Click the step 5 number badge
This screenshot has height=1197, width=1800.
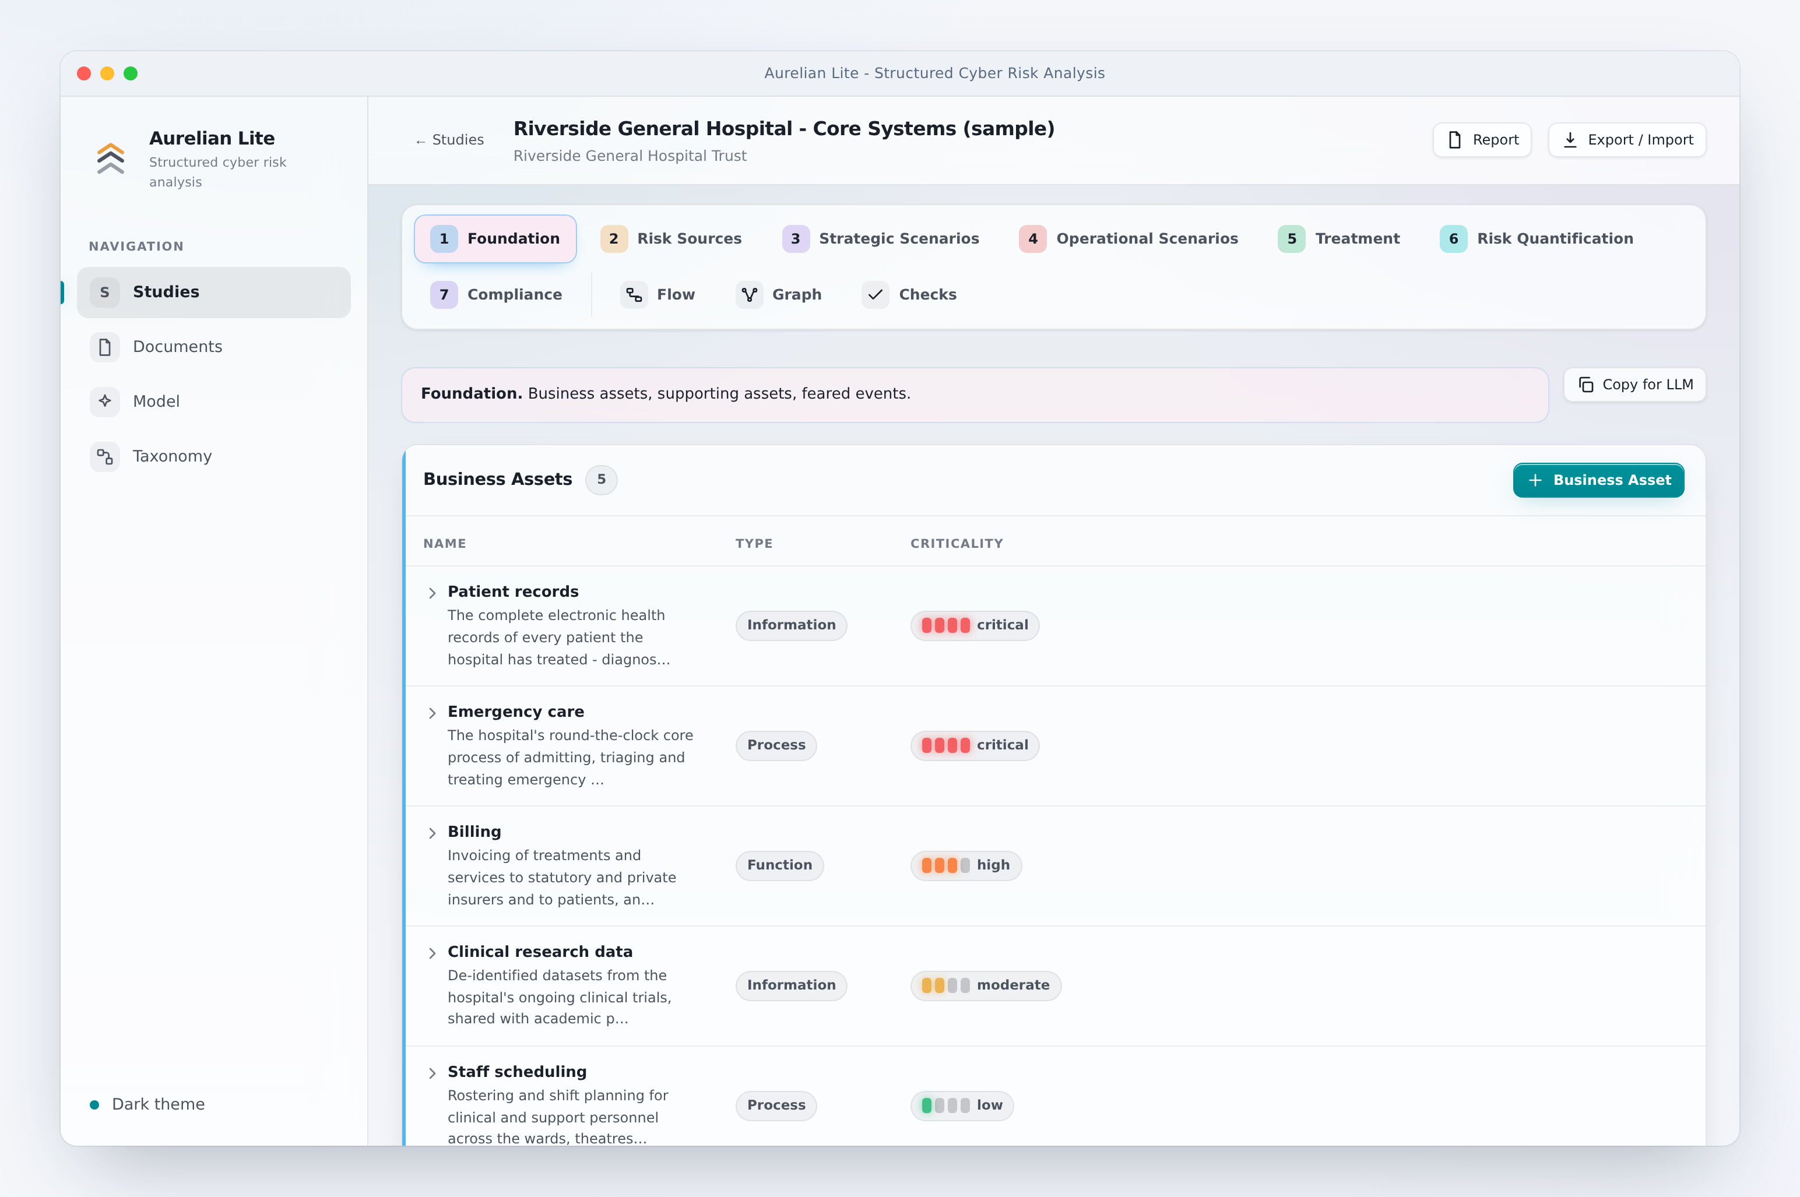point(1292,239)
